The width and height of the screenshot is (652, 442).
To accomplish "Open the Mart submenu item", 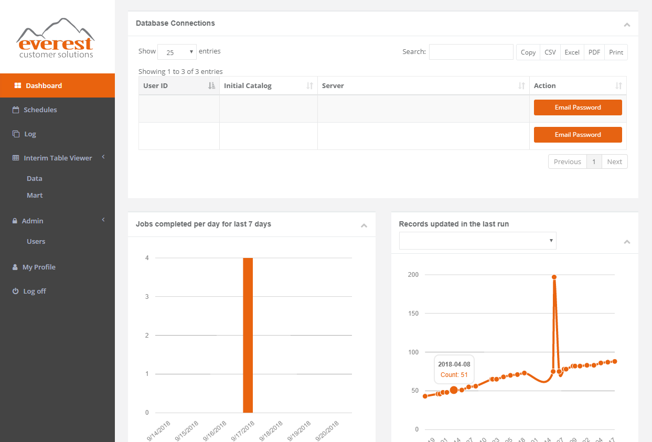I will pyautogui.click(x=35, y=195).
